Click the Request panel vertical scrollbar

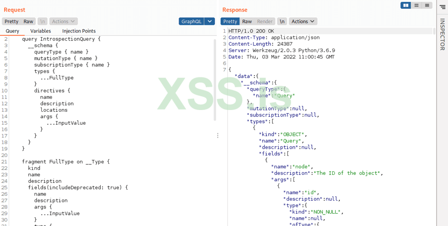215,80
